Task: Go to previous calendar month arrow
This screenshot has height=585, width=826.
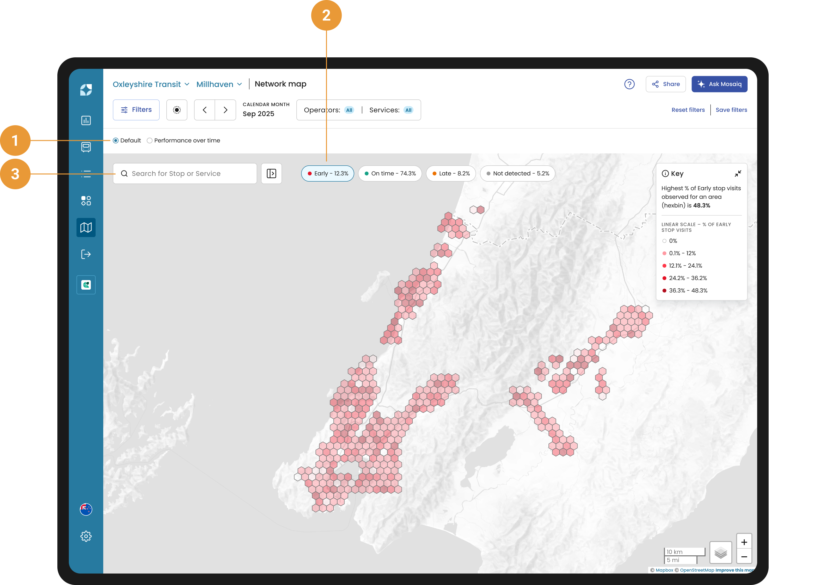Action: (x=205, y=110)
